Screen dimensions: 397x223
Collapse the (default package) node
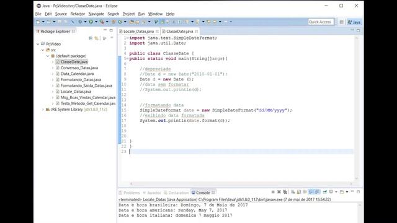click(48, 56)
